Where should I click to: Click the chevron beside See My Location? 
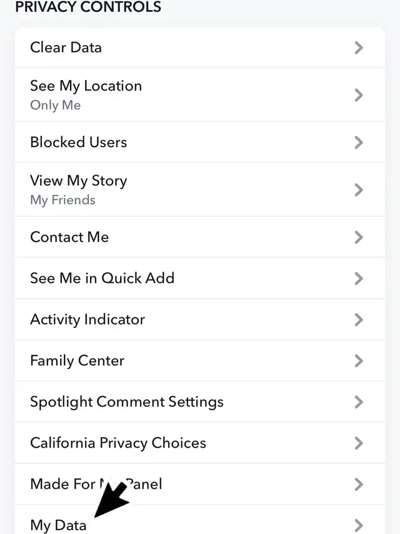(359, 95)
